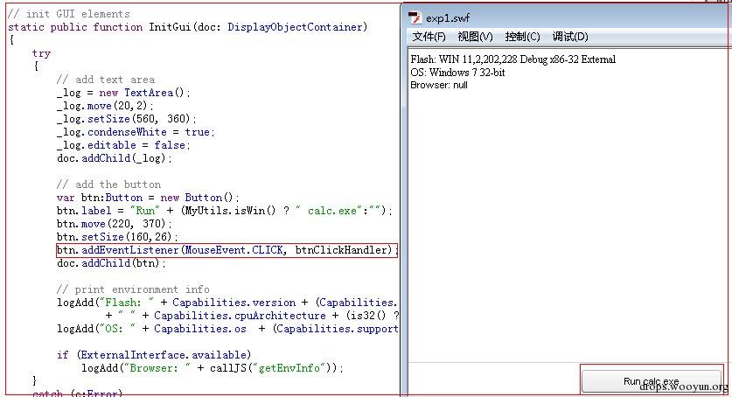
Task: Click the OS: Windows 7 32-bit line
Action: [457, 73]
